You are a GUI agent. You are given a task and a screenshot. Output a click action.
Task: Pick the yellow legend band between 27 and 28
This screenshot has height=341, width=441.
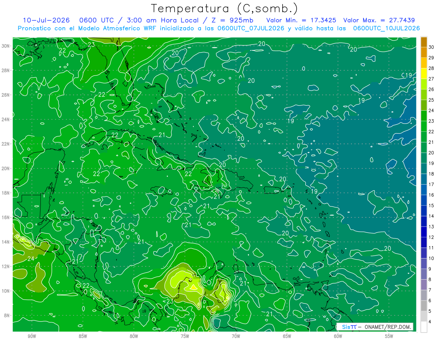coord(424,73)
